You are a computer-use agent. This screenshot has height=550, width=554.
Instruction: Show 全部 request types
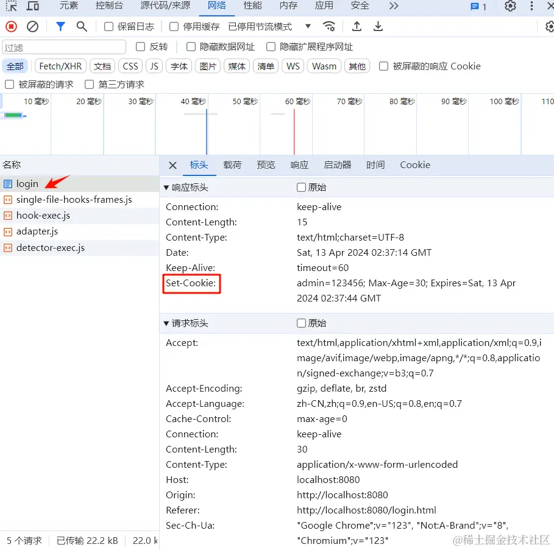[15, 66]
